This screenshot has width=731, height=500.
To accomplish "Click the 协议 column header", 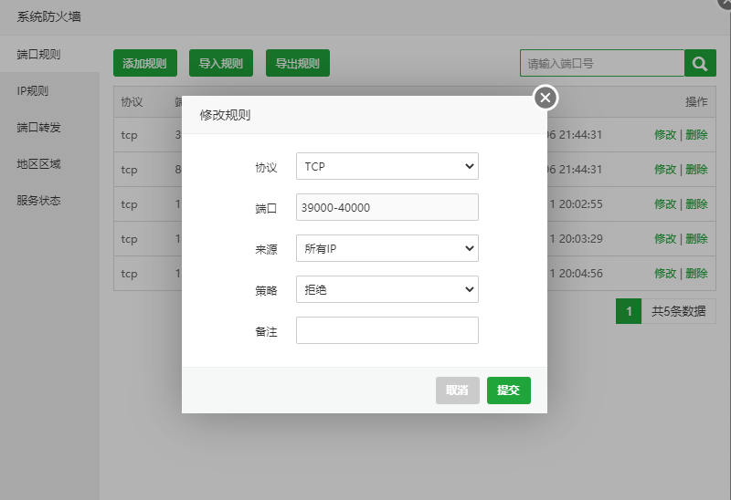I will coord(132,102).
